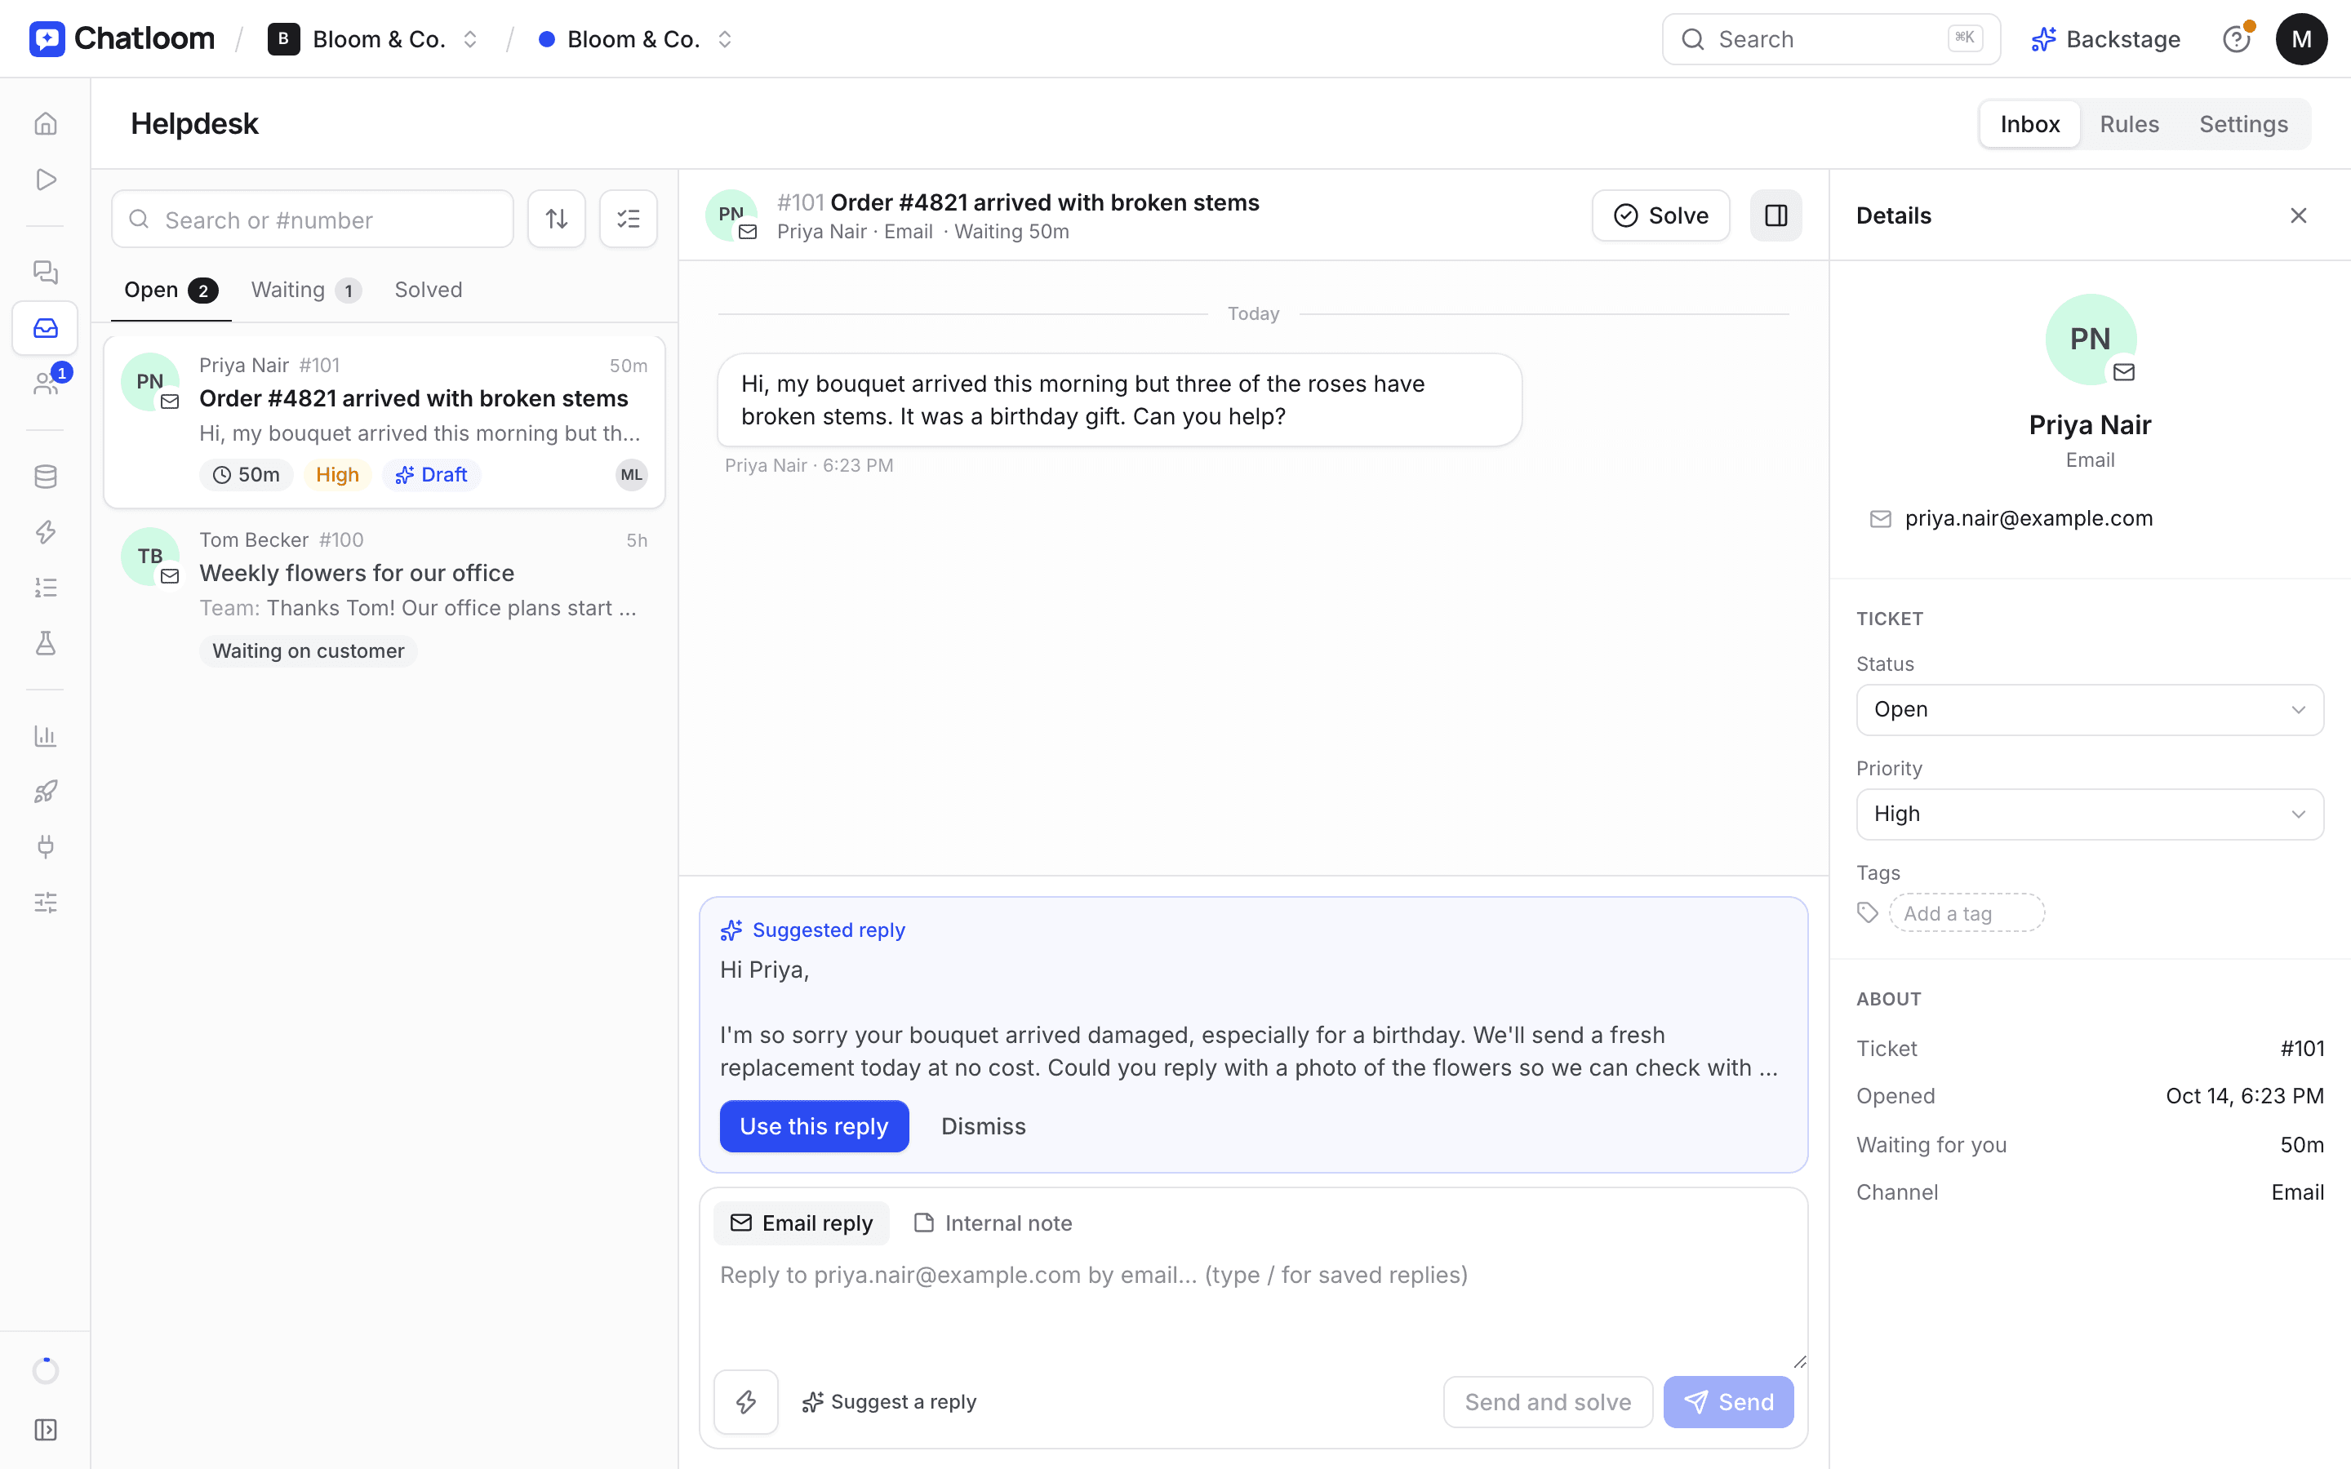2351x1469 pixels.
Task: Switch composer to Internal note
Action: [x=993, y=1223]
